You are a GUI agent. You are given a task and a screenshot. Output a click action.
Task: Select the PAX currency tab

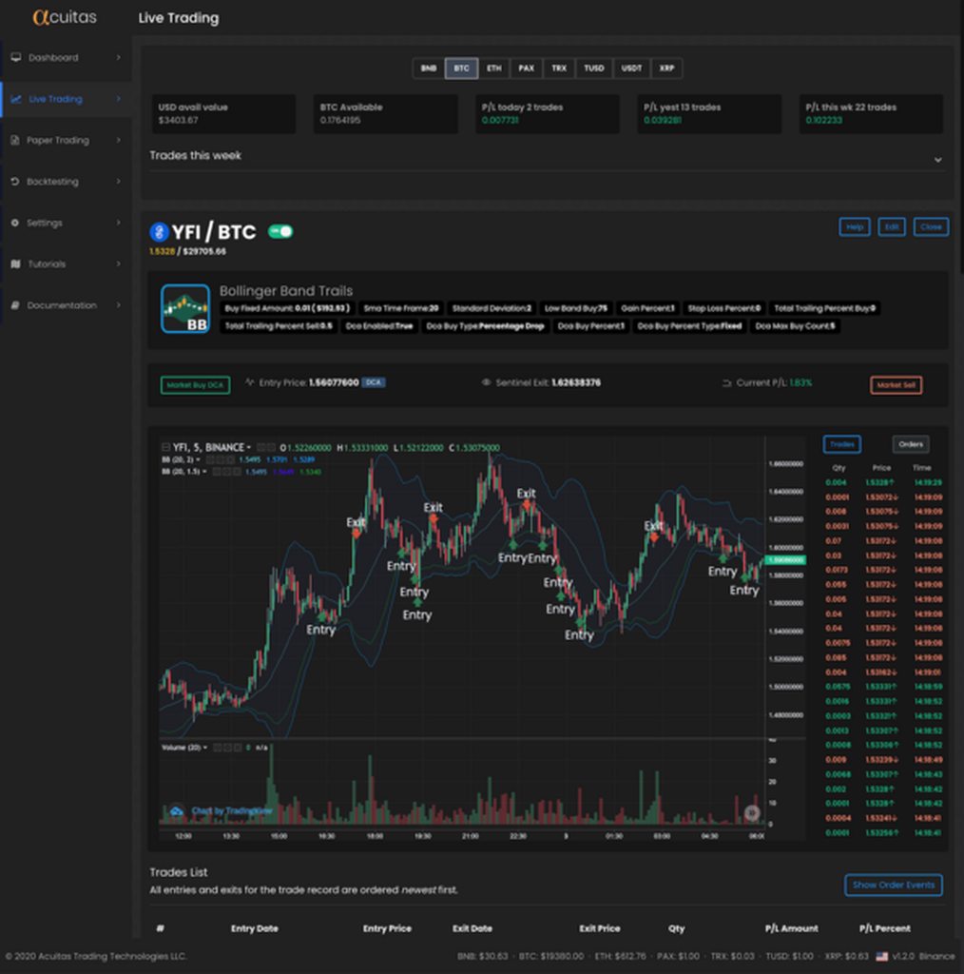pos(527,68)
